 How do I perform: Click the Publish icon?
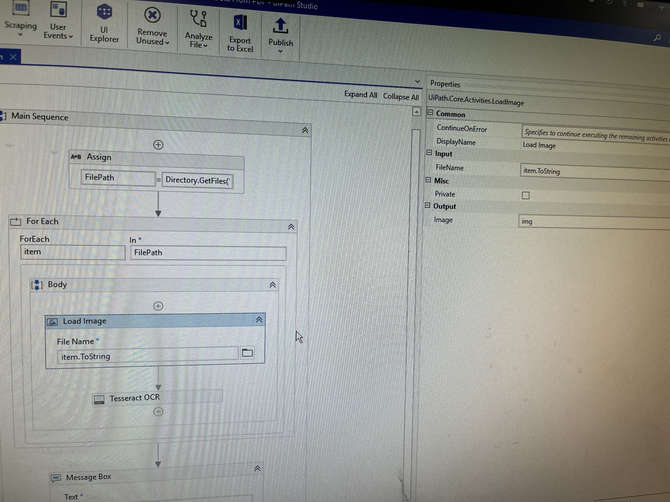280,26
